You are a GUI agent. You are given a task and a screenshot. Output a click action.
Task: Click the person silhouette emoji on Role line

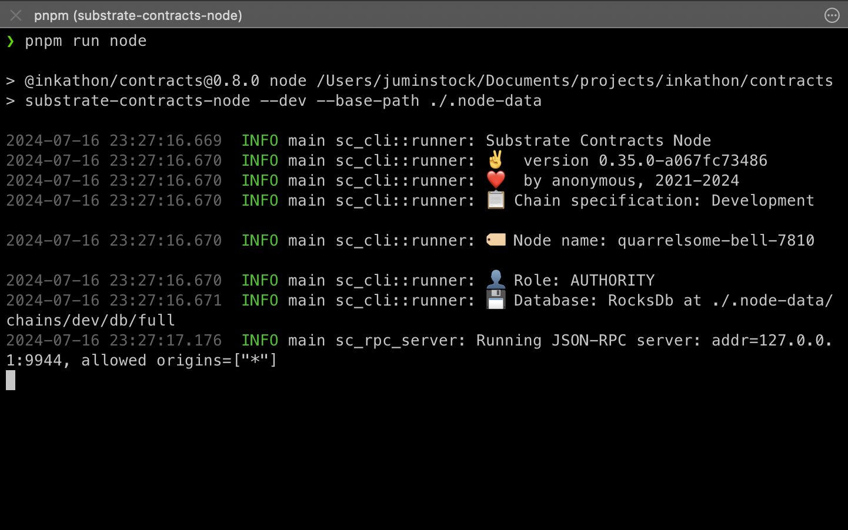click(496, 280)
